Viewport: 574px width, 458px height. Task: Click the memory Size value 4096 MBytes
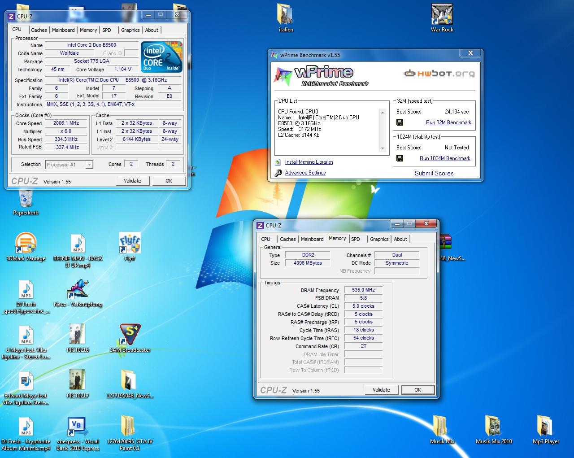pos(308,263)
